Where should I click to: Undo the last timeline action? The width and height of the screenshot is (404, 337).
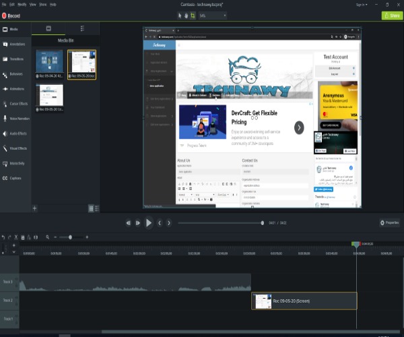pos(3,237)
